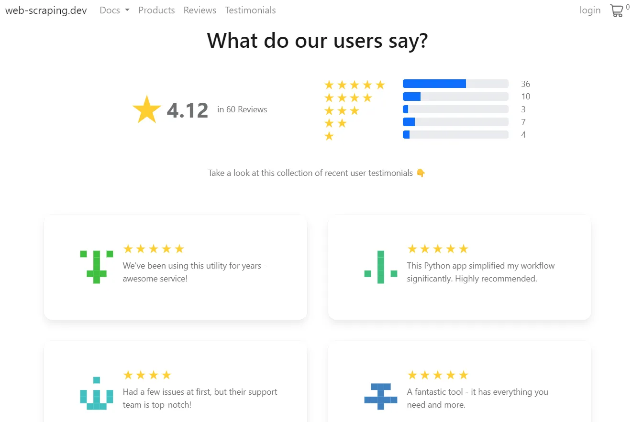This screenshot has width=643, height=422.
Task: Click the pointing-finger emoji in the testimonials text
Action: tap(420, 173)
